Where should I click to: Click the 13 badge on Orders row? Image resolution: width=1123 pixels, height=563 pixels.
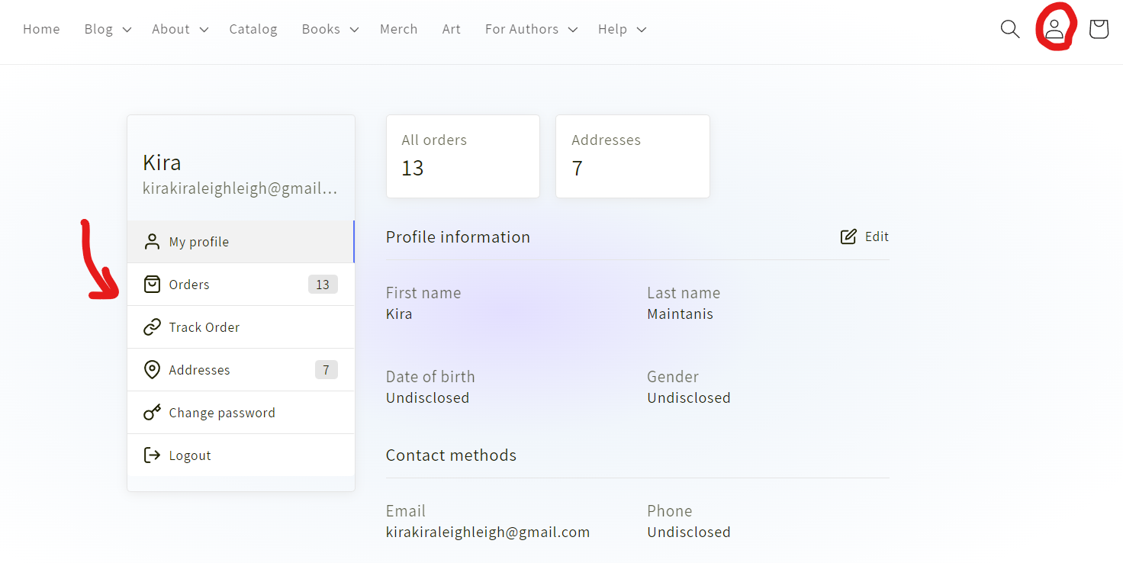tap(323, 285)
